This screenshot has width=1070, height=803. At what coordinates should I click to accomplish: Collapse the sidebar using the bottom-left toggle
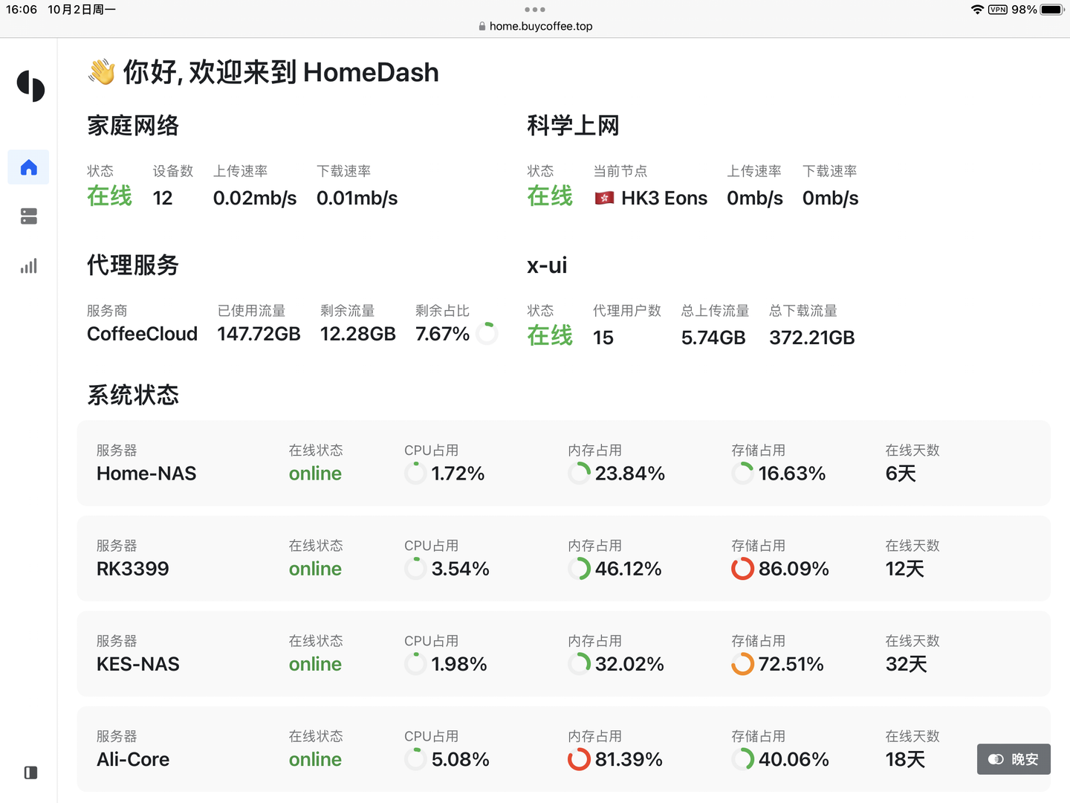pos(30,773)
